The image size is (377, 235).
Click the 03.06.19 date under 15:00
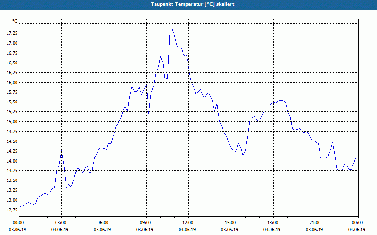coord(229,230)
